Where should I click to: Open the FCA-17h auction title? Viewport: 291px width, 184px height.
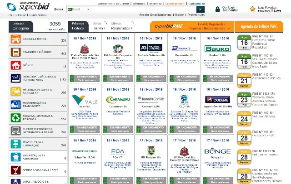point(118,158)
